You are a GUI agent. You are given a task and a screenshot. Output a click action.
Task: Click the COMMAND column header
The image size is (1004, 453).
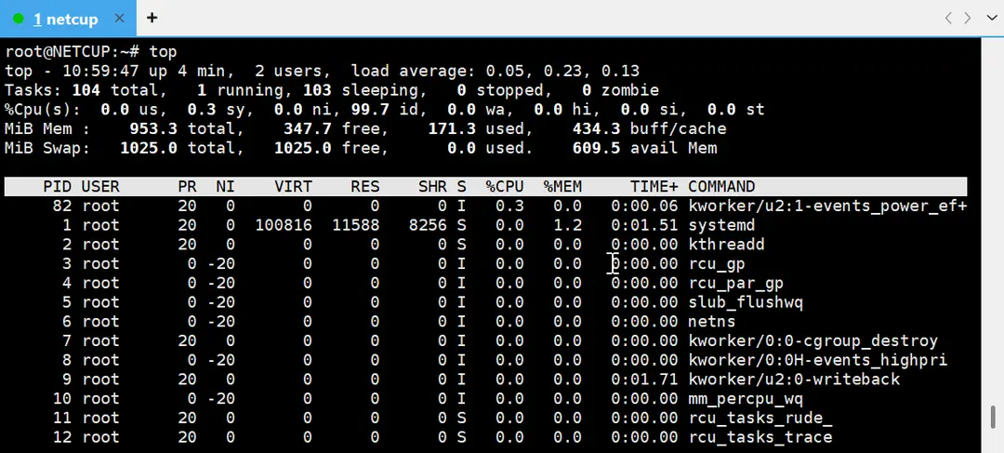click(721, 187)
